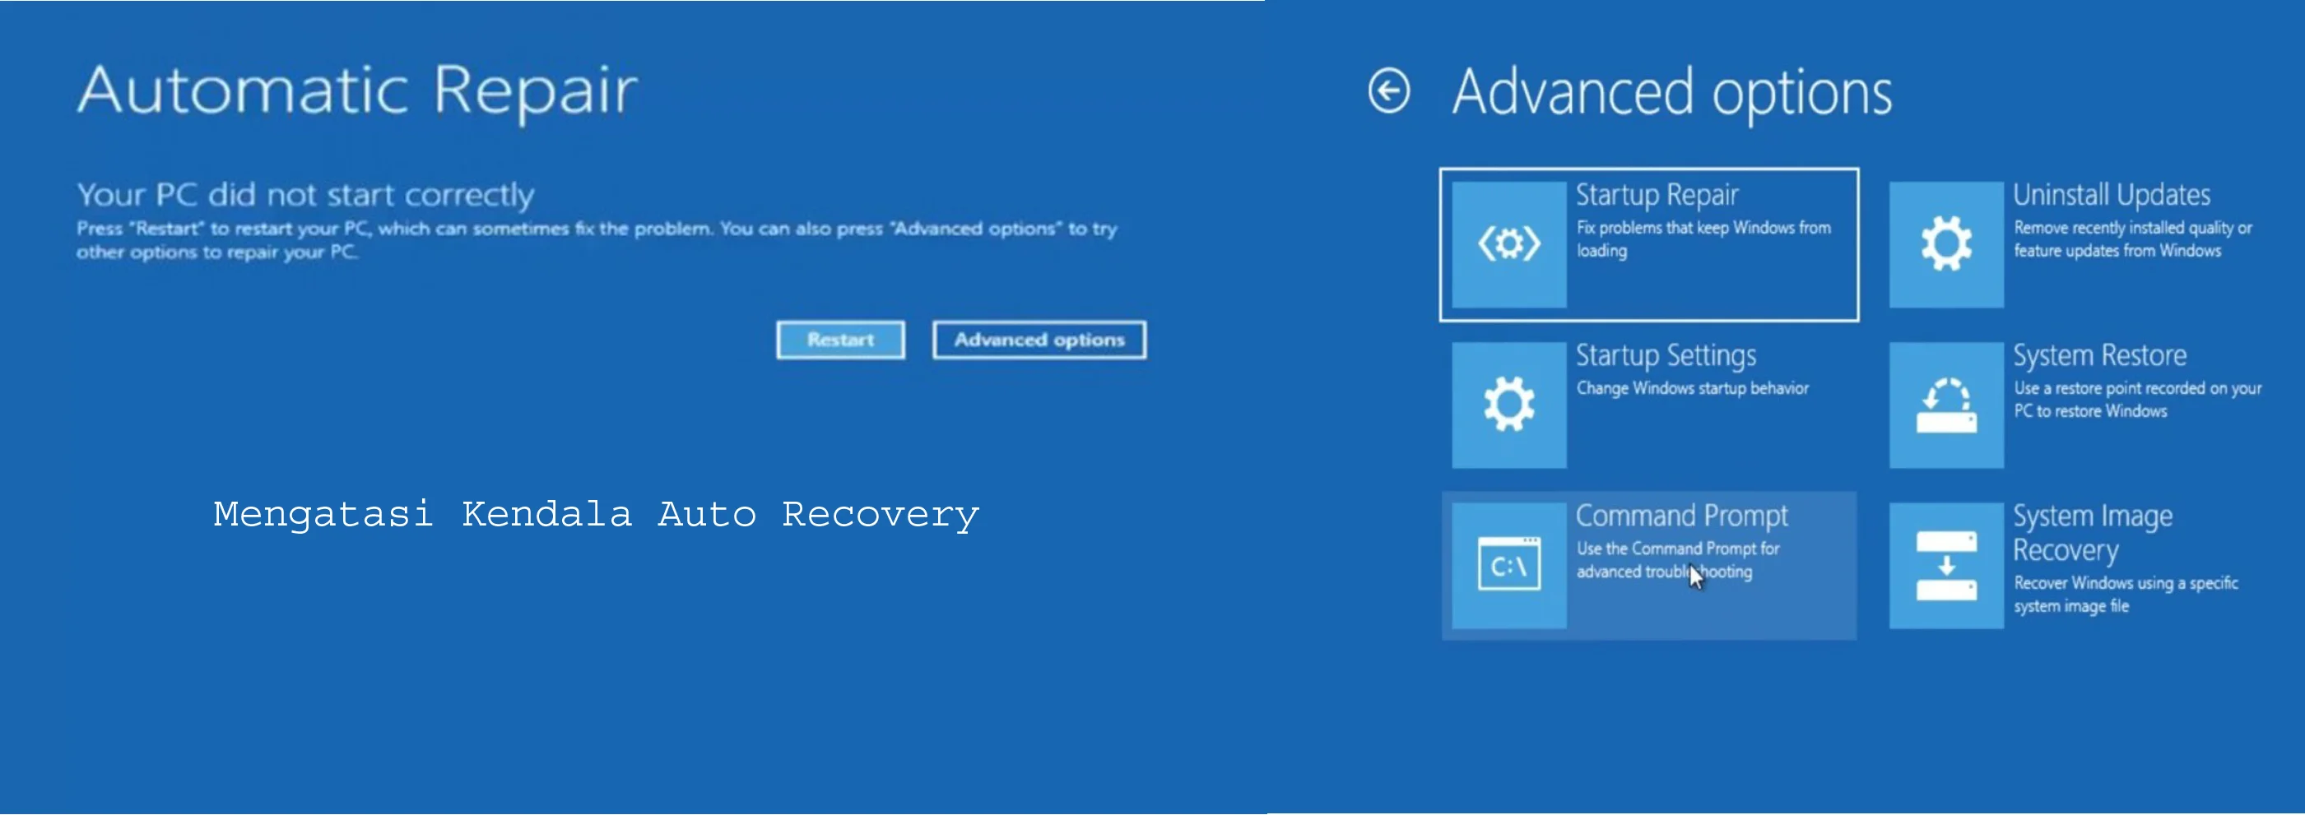Screen dimensions: 2305x815
Task: Go back using the arrow icon
Action: point(1389,91)
